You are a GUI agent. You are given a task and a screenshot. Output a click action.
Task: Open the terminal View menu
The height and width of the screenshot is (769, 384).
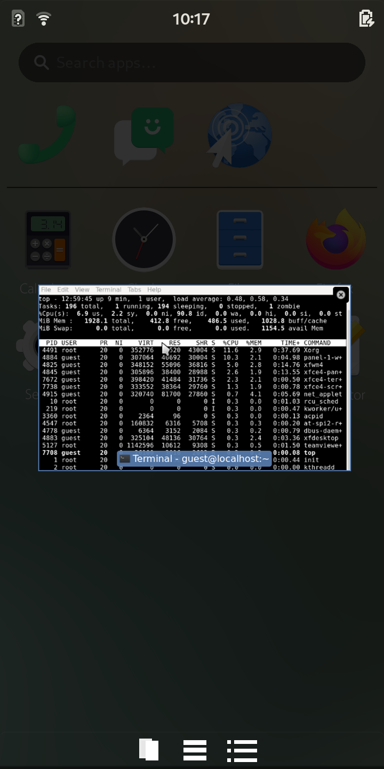[x=82, y=289]
